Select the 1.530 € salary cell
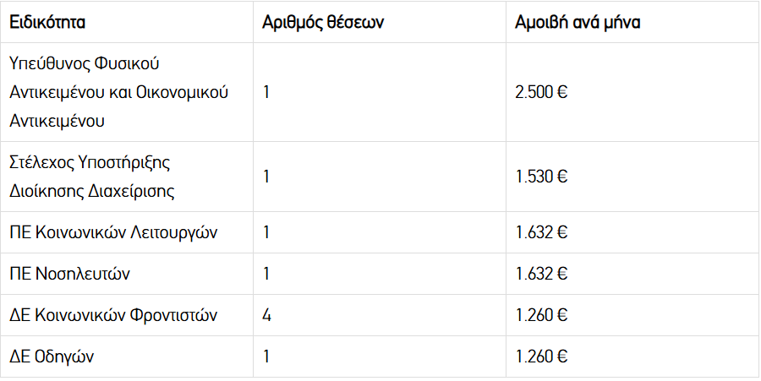This screenshot has width=761, height=381. coord(632,177)
